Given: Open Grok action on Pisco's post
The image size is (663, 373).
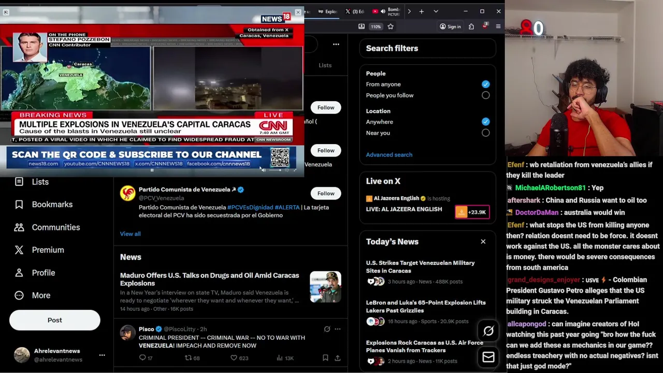Looking at the screenshot, I should 327,329.
